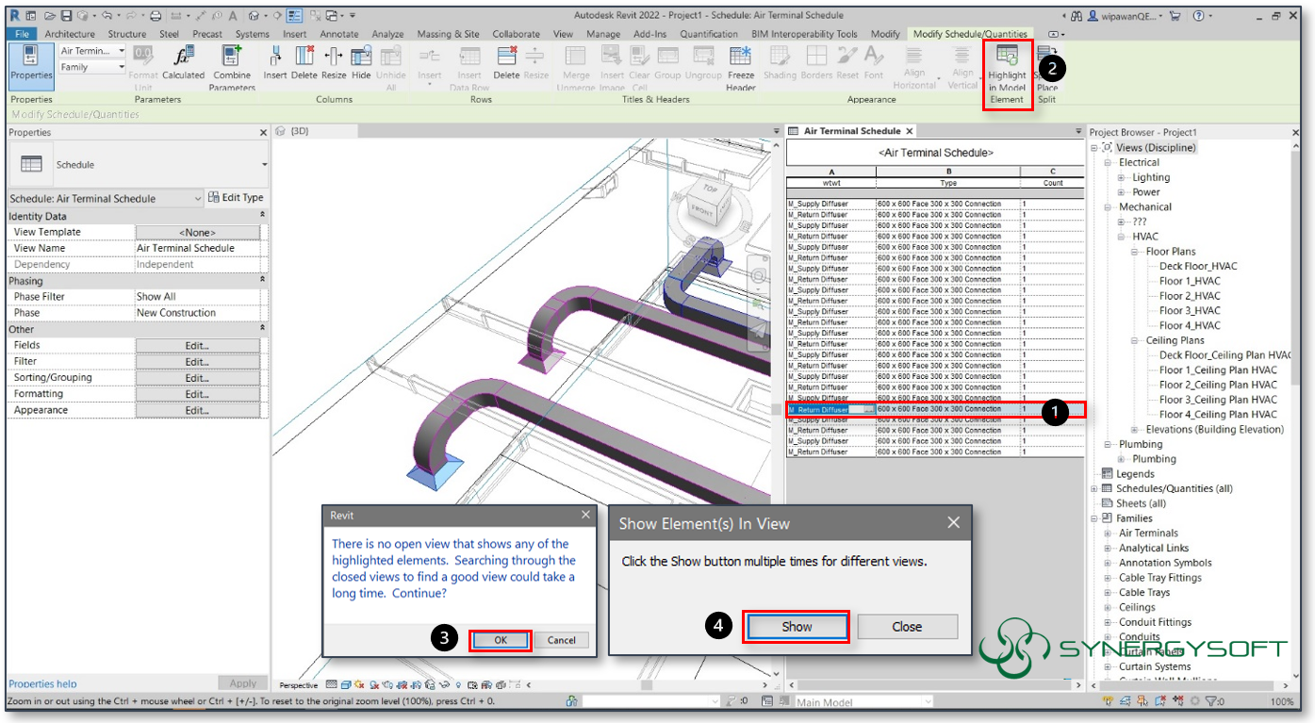Collapse the Identity Data section header

point(263,216)
